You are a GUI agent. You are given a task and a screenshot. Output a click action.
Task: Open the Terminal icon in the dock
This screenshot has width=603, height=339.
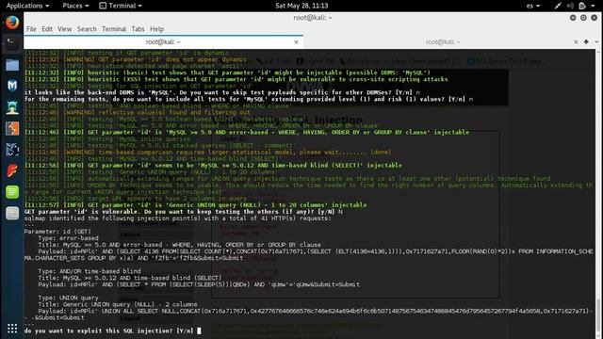(x=12, y=43)
